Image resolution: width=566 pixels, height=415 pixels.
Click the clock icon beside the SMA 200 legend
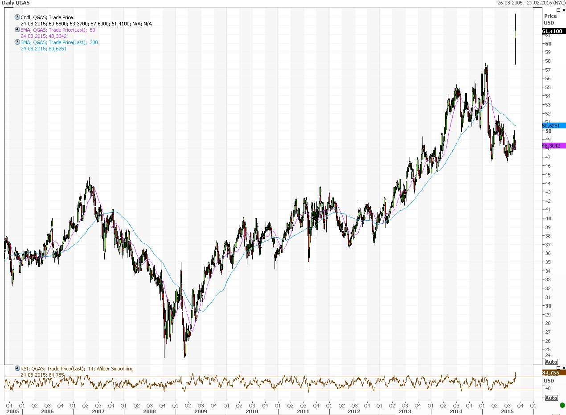[17, 42]
